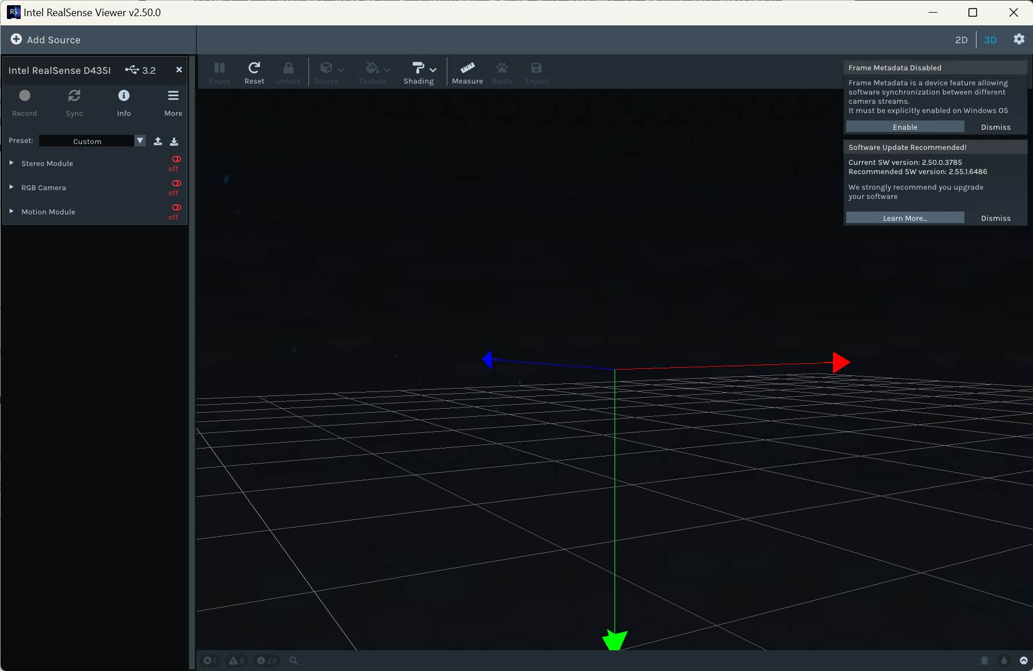Click the Intel RealSense D435I device title

pos(59,70)
